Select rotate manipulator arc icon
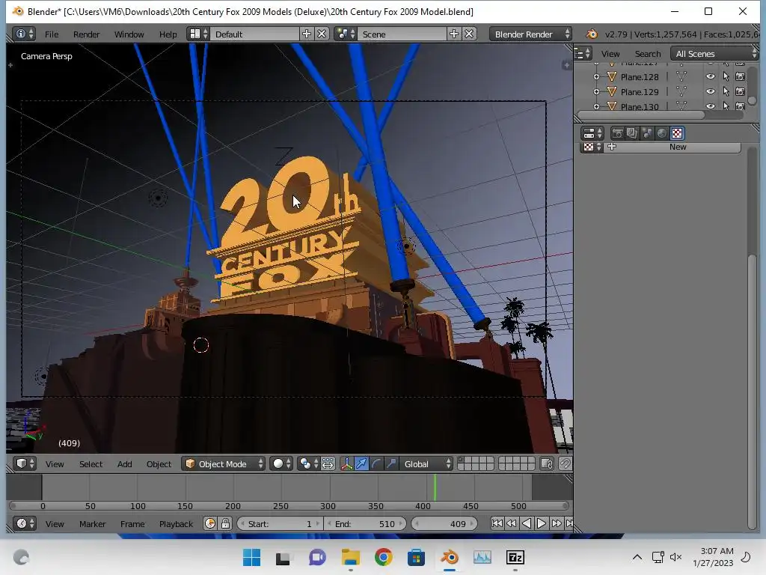Viewport: 766px width, 575px height. point(376,463)
